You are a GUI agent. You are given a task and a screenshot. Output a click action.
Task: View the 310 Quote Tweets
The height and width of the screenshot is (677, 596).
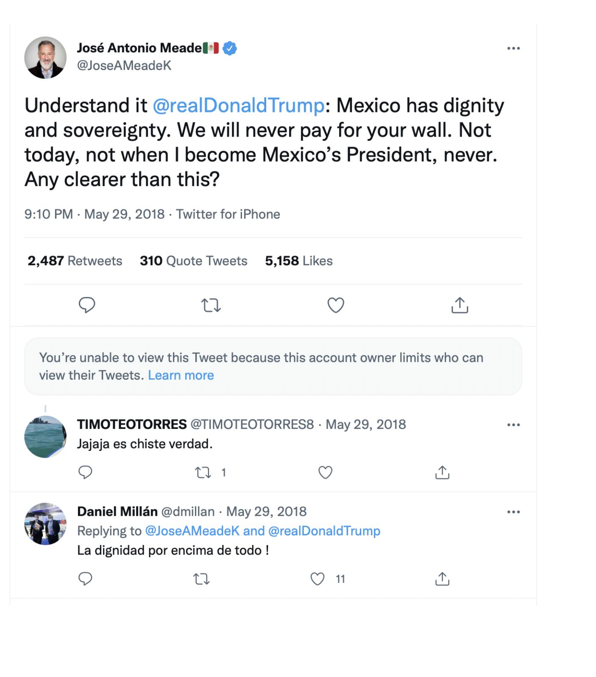pyautogui.click(x=194, y=261)
